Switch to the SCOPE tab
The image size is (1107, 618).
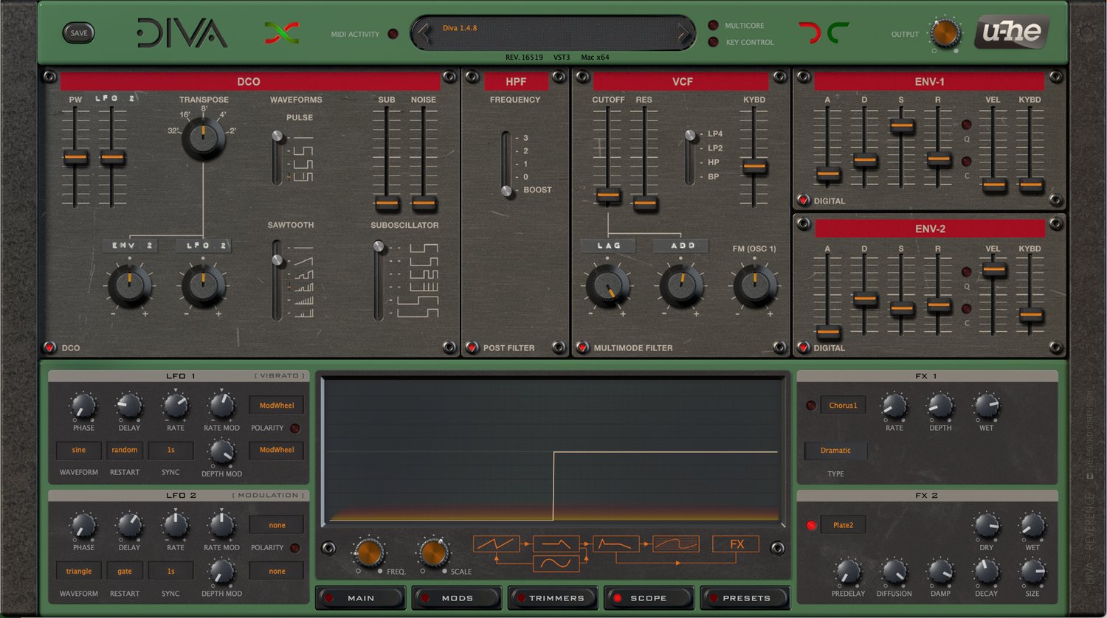(x=649, y=598)
